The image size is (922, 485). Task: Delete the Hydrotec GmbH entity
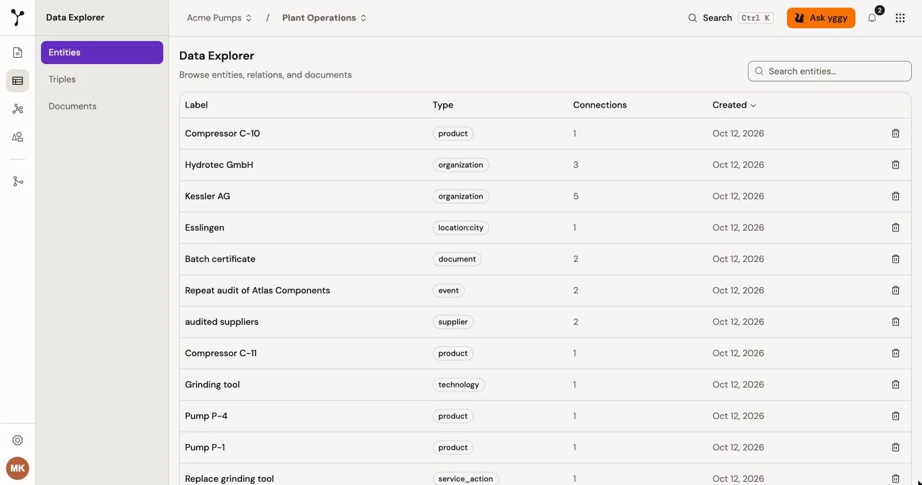coord(896,165)
